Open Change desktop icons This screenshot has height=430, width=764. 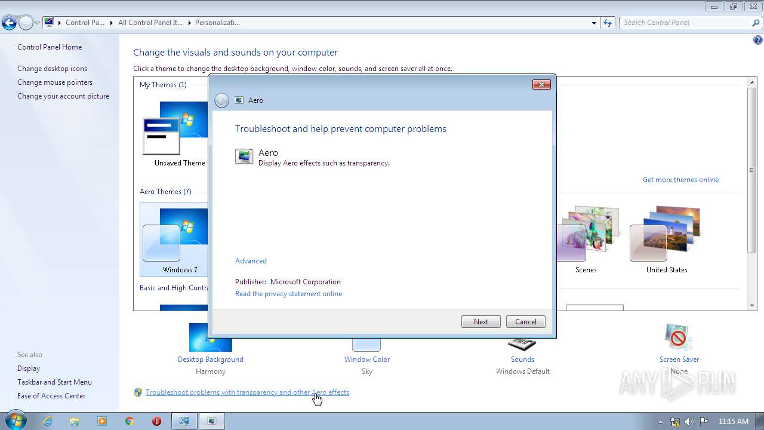click(52, 69)
